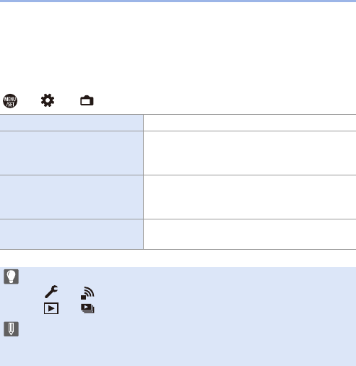This screenshot has height=366, width=356.
Task: Click the white cell in the last table row
Action: pyautogui.click(x=250, y=234)
